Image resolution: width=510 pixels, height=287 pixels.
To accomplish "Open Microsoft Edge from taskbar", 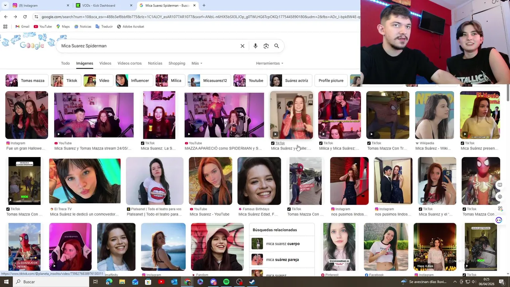I will pyautogui.click(x=109, y=282).
